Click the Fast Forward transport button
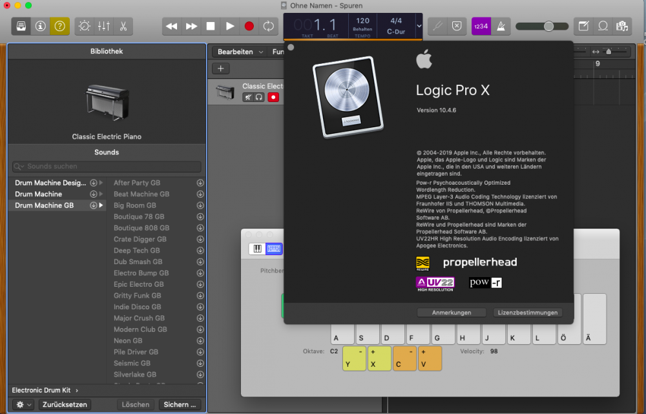Screen dimensions: 646x414 [x=191, y=26]
